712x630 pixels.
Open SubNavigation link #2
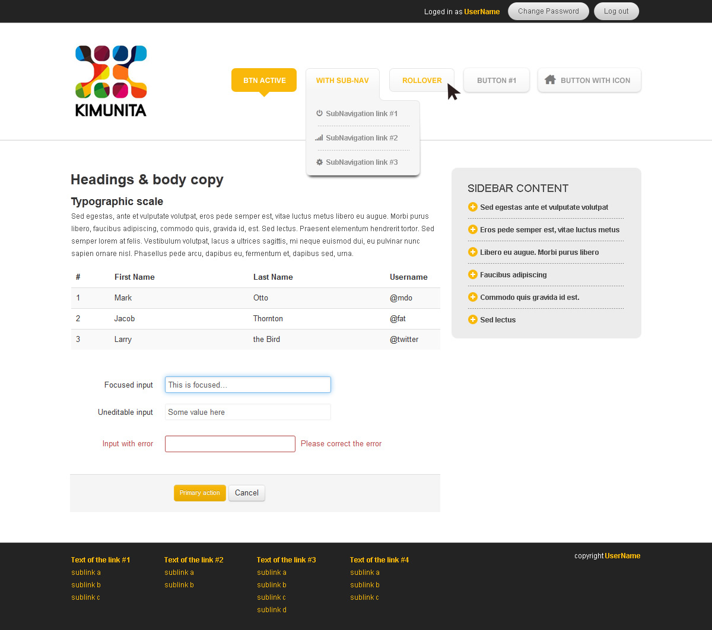(361, 137)
